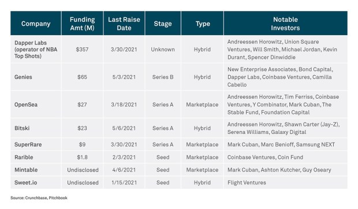The height and width of the screenshot is (209, 358).
Task: Select the Rarible company cell
Action: 36,157
